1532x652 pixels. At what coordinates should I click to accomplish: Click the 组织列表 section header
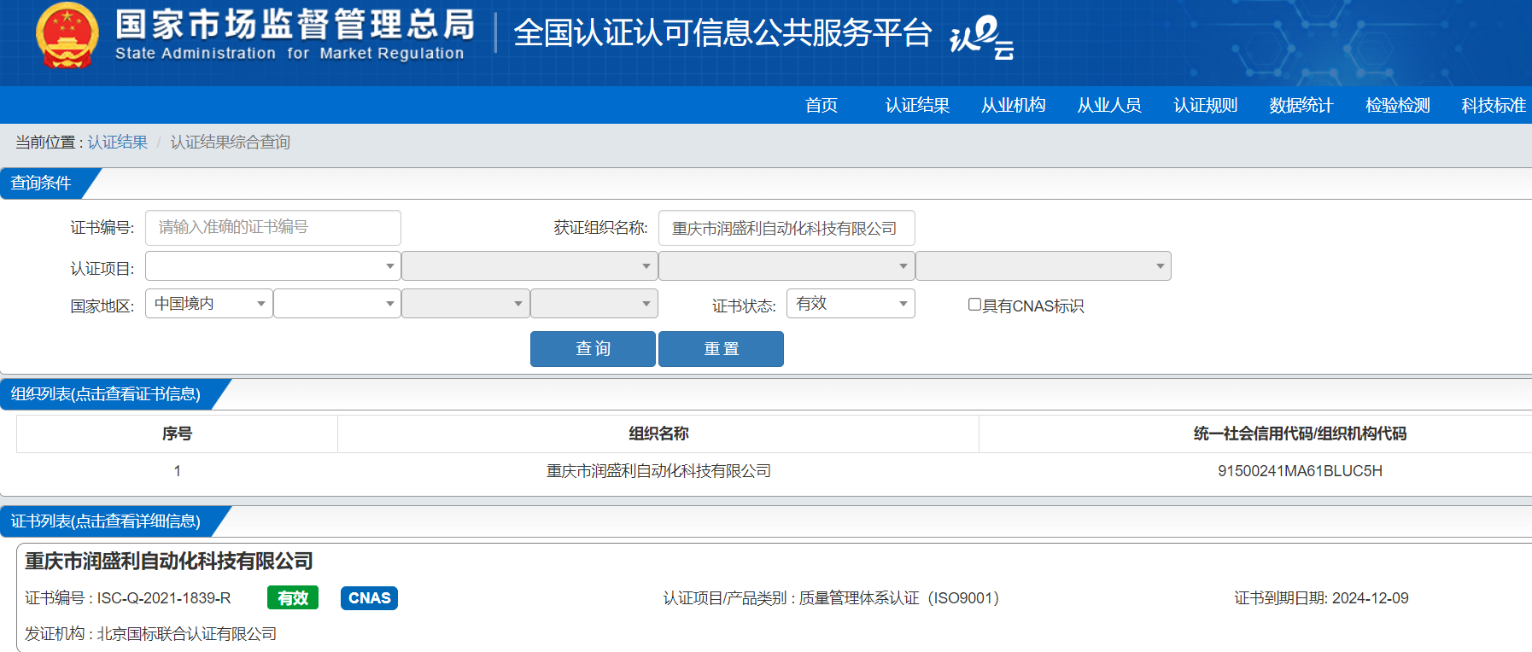pyautogui.click(x=106, y=394)
